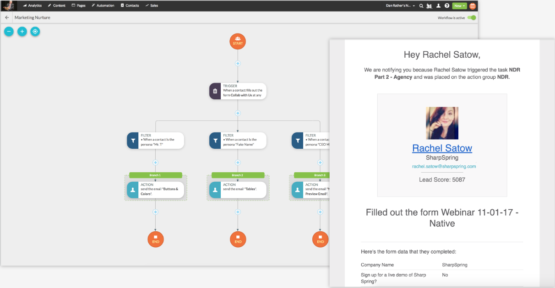Click the back arrow beside Marketing Nurture
Viewport: 555px width, 288px height.
pos(7,17)
